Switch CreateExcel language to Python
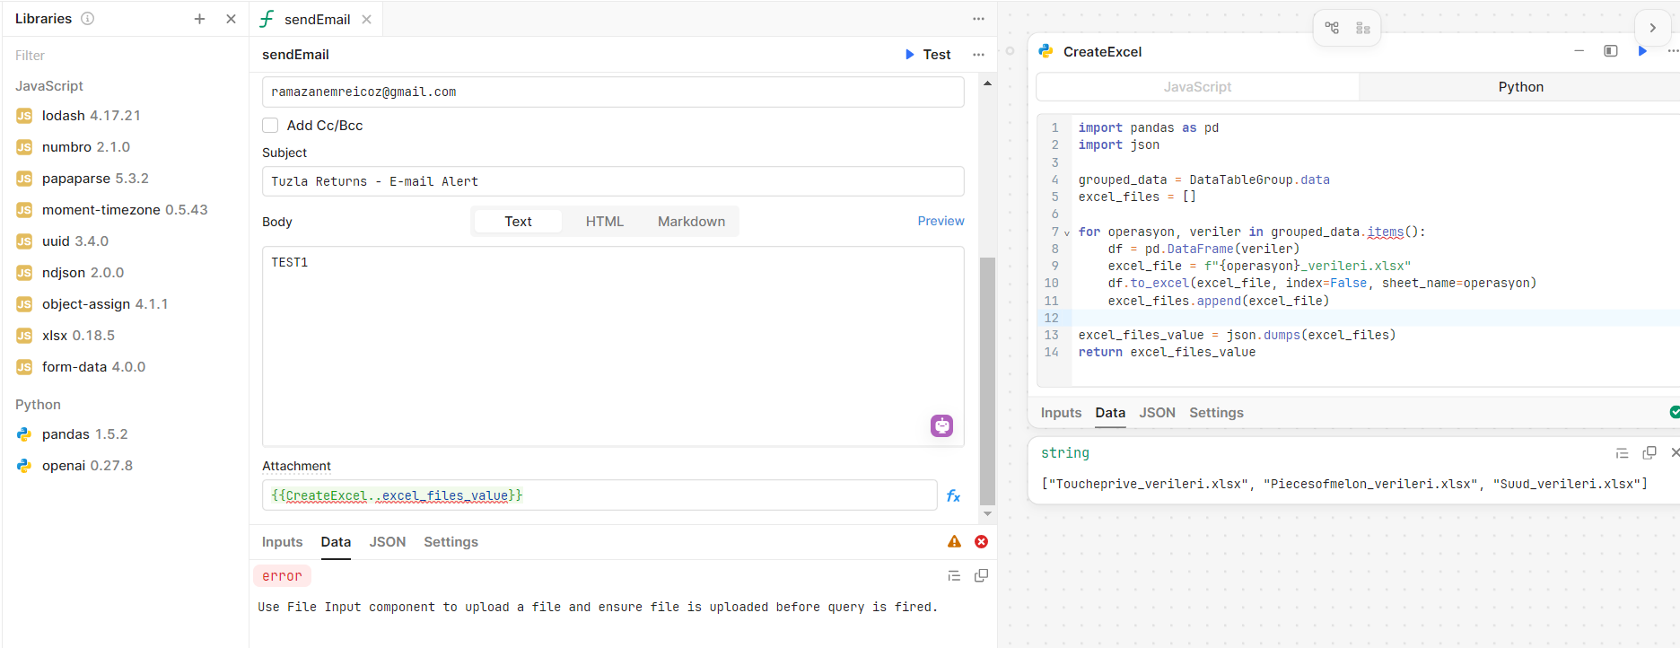 coord(1520,87)
